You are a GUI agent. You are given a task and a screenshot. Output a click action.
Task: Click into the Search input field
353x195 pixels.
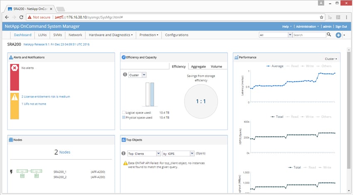309,35
